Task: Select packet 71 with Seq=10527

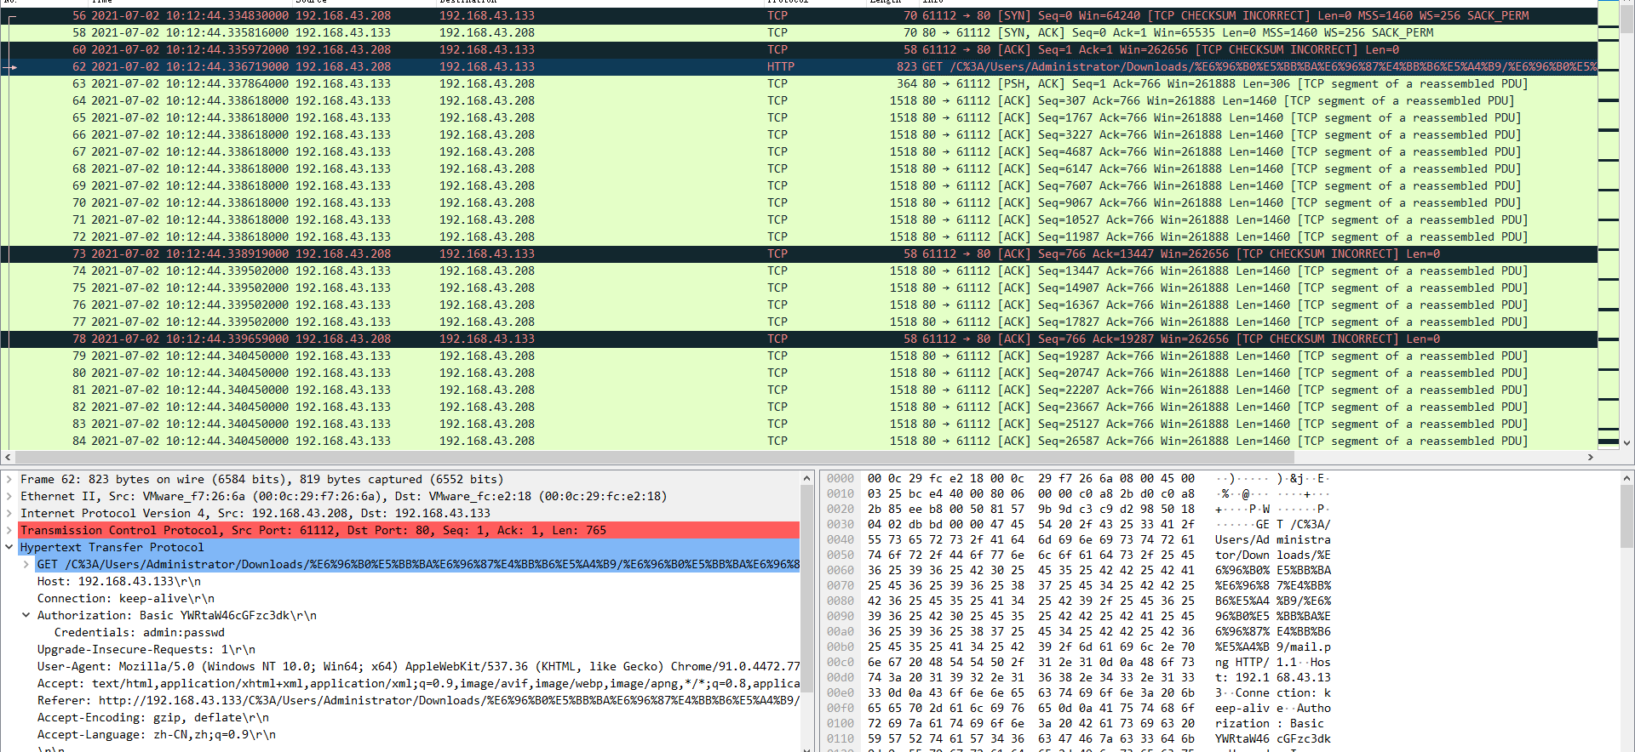Action: [799, 219]
